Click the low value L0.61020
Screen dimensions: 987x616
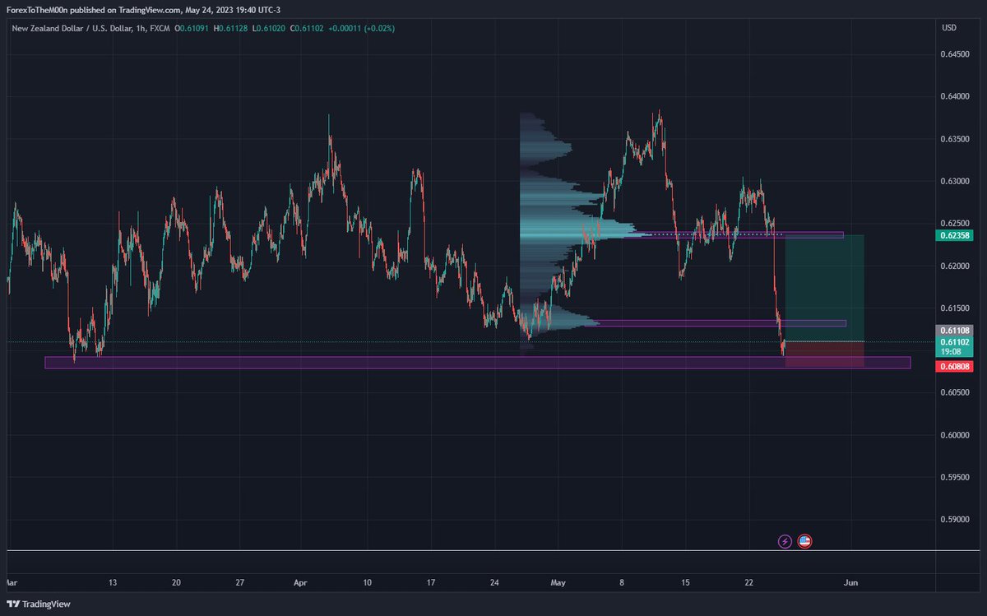click(x=271, y=28)
